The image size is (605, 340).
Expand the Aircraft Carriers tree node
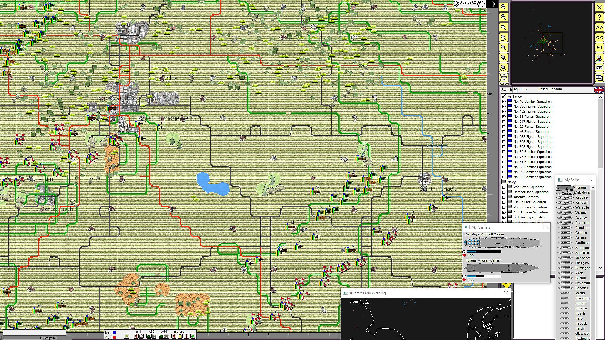point(504,197)
